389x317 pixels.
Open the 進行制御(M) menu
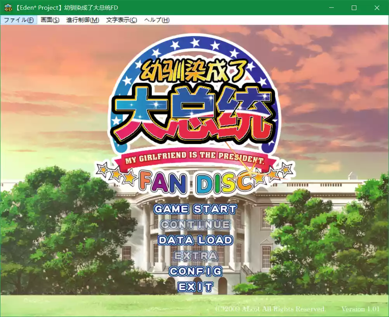coord(82,20)
